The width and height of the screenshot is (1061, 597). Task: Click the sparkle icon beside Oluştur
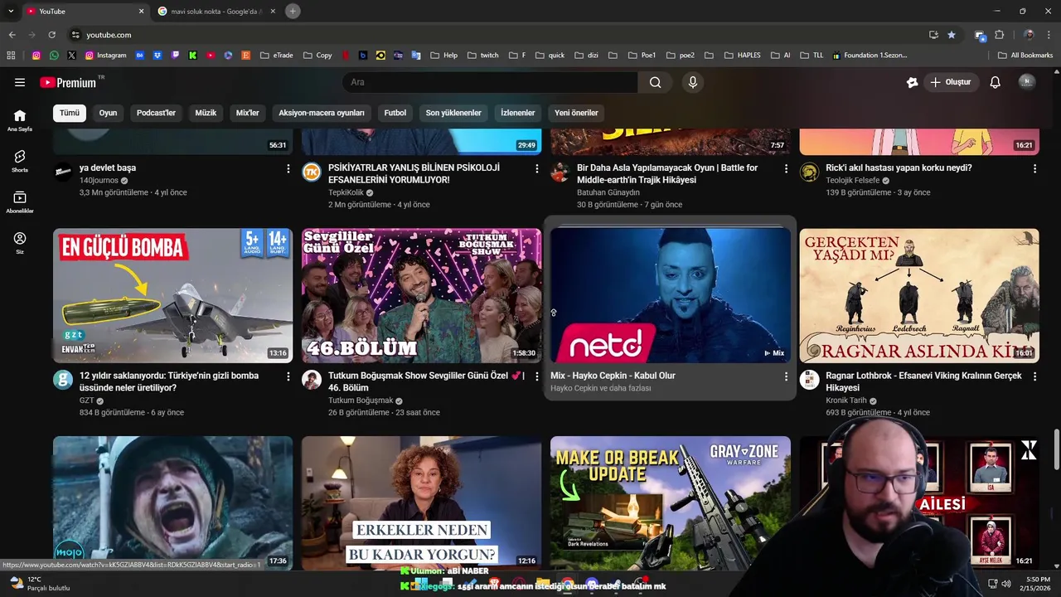click(912, 82)
